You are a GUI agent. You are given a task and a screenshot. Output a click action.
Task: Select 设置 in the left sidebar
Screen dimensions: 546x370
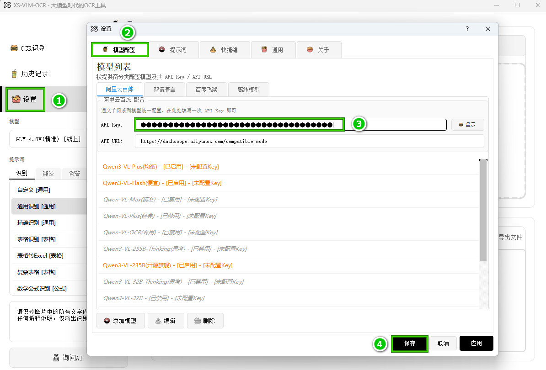(x=26, y=100)
